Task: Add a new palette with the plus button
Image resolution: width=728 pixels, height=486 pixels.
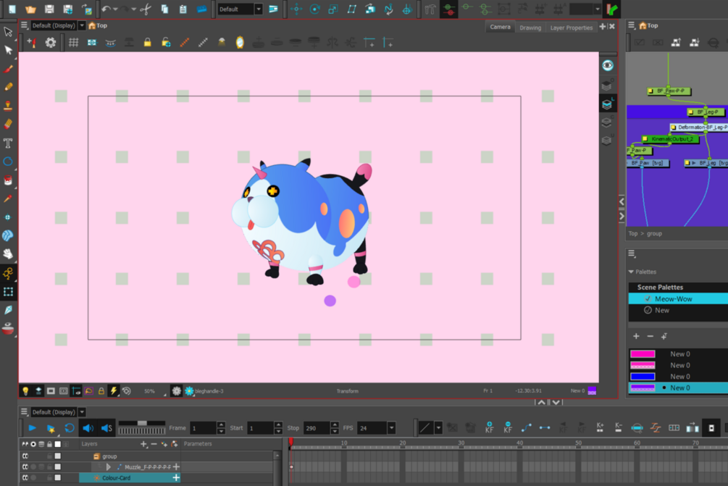Action: click(x=635, y=336)
